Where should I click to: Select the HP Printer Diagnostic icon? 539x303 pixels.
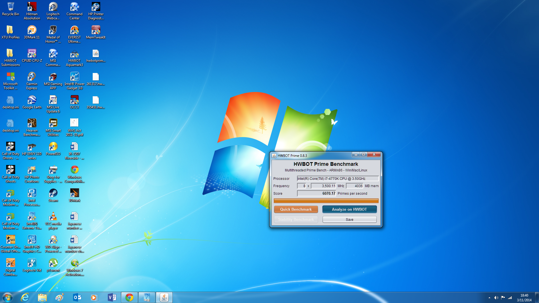point(96,11)
